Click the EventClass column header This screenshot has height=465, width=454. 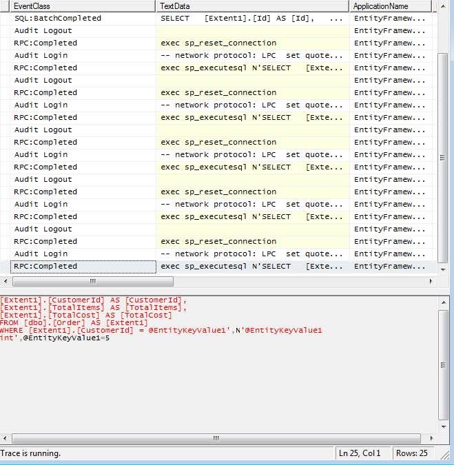[83, 6]
